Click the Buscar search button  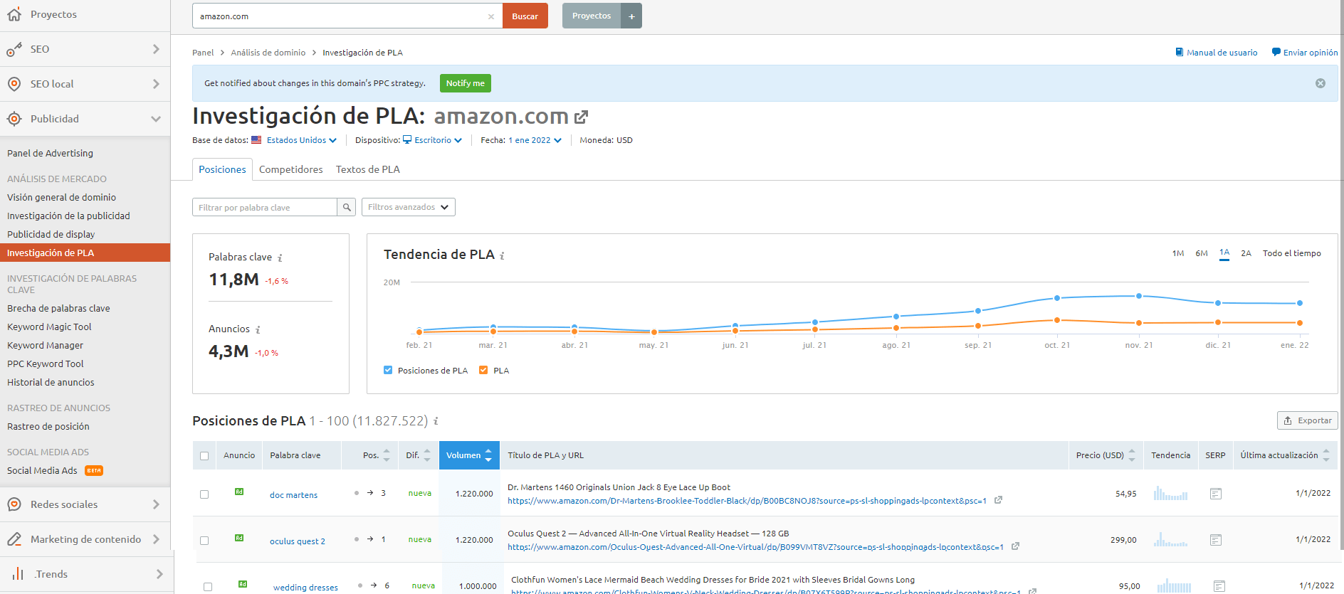click(x=525, y=16)
